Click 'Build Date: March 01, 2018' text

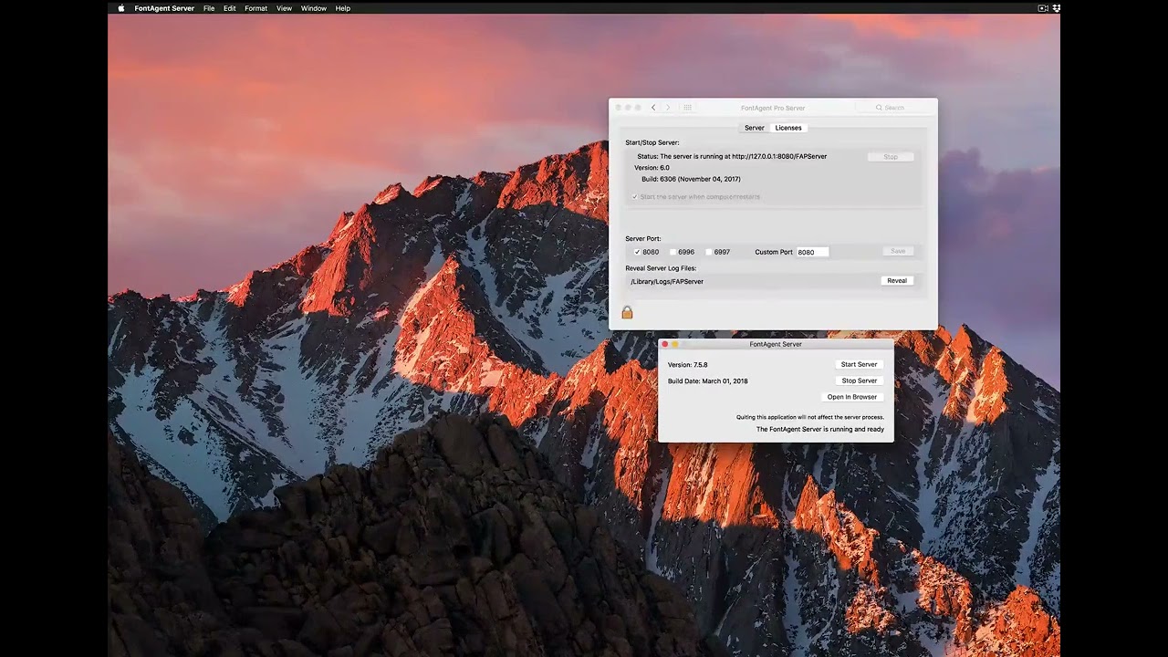[x=708, y=381]
